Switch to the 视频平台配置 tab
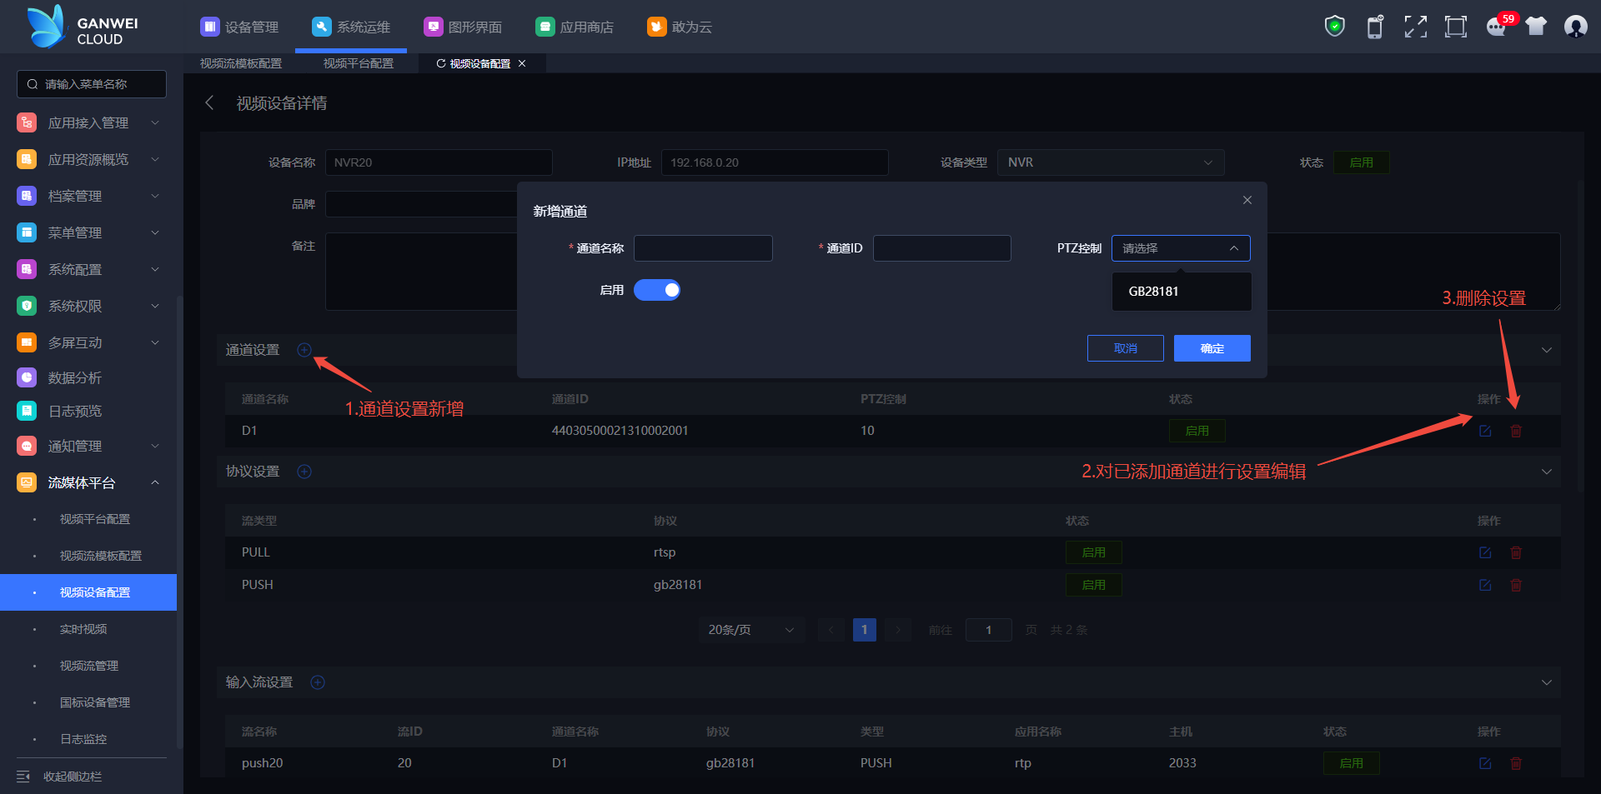1601x794 pixels. point(359,63)
